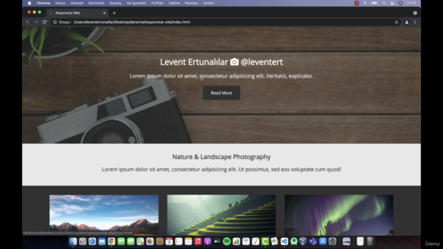Open the Apple menu
The image size is (443, 249).
(29, 3)
